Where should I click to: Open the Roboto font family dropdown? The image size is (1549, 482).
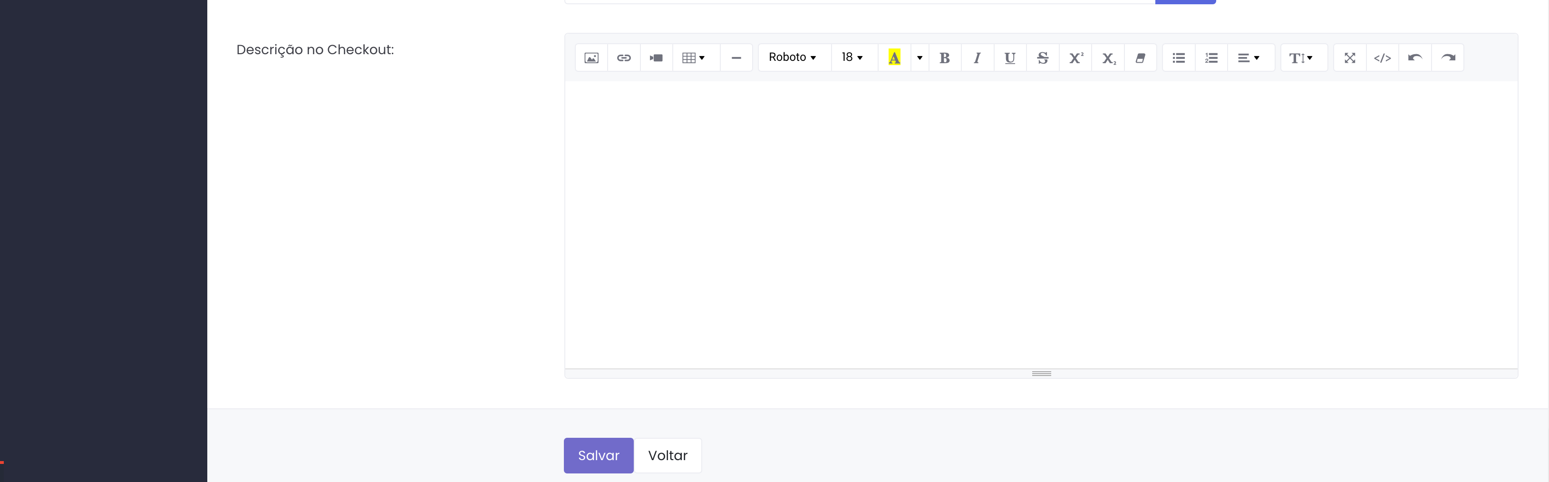[792, 58]
